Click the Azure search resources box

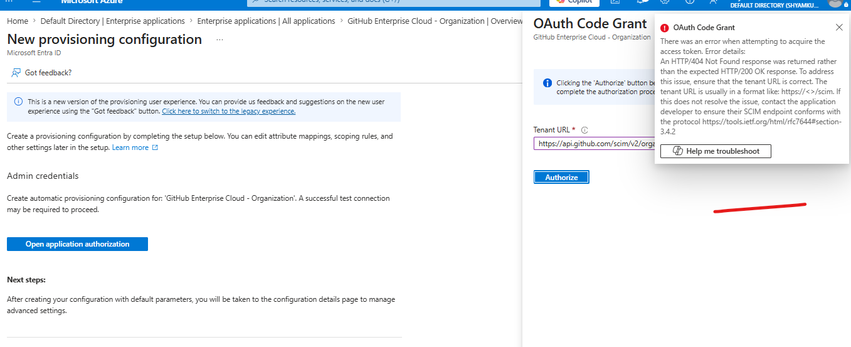[395, 2]
